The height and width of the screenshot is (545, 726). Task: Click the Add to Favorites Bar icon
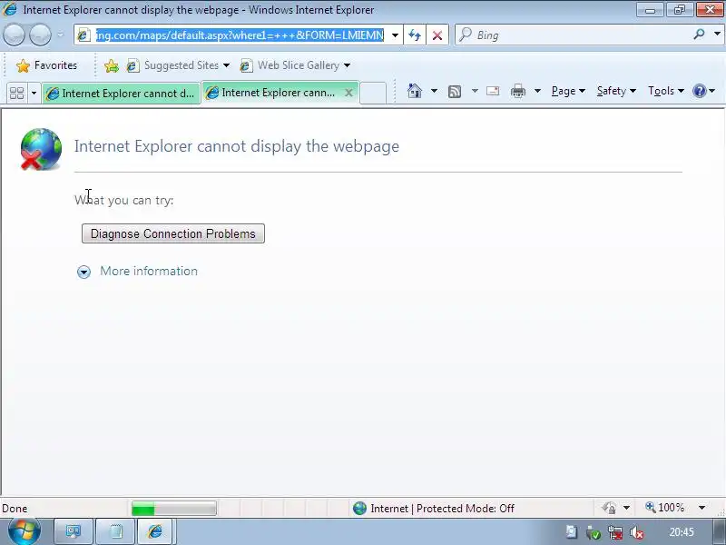[111, 65]
